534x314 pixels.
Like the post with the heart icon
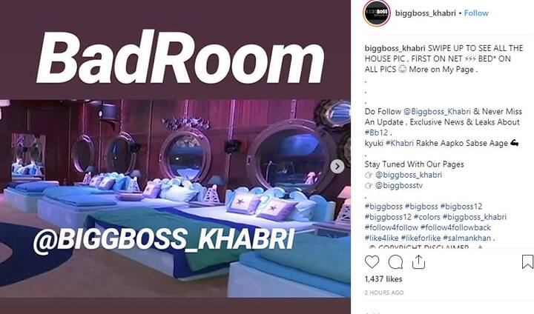(x=372, y=262)
